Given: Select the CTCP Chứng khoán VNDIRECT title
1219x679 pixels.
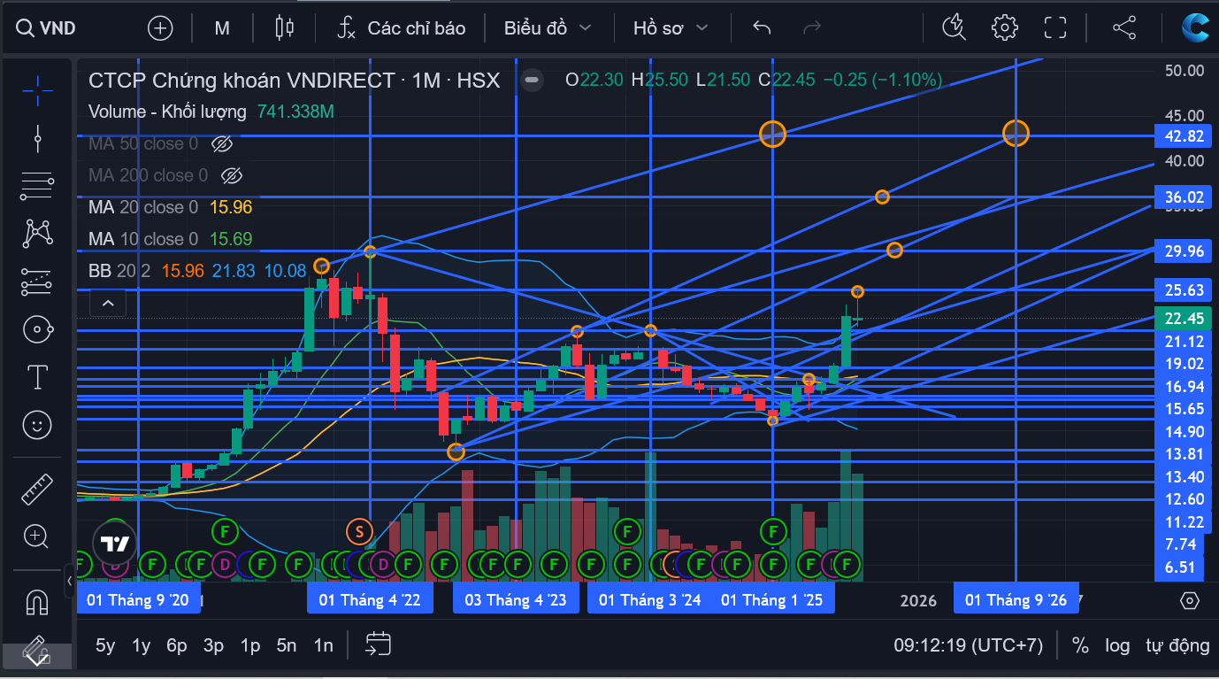Looking at the screenshot, I should (294, 81).
